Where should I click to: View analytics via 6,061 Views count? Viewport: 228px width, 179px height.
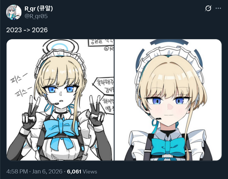(x=82, y=171)
